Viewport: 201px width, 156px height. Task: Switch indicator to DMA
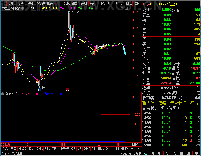[40, 149]
